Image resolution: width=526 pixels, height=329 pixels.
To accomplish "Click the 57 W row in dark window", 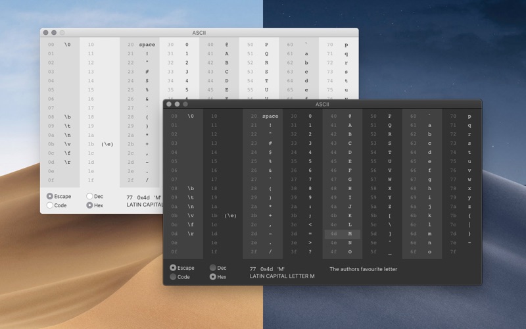I will (382, 179).
